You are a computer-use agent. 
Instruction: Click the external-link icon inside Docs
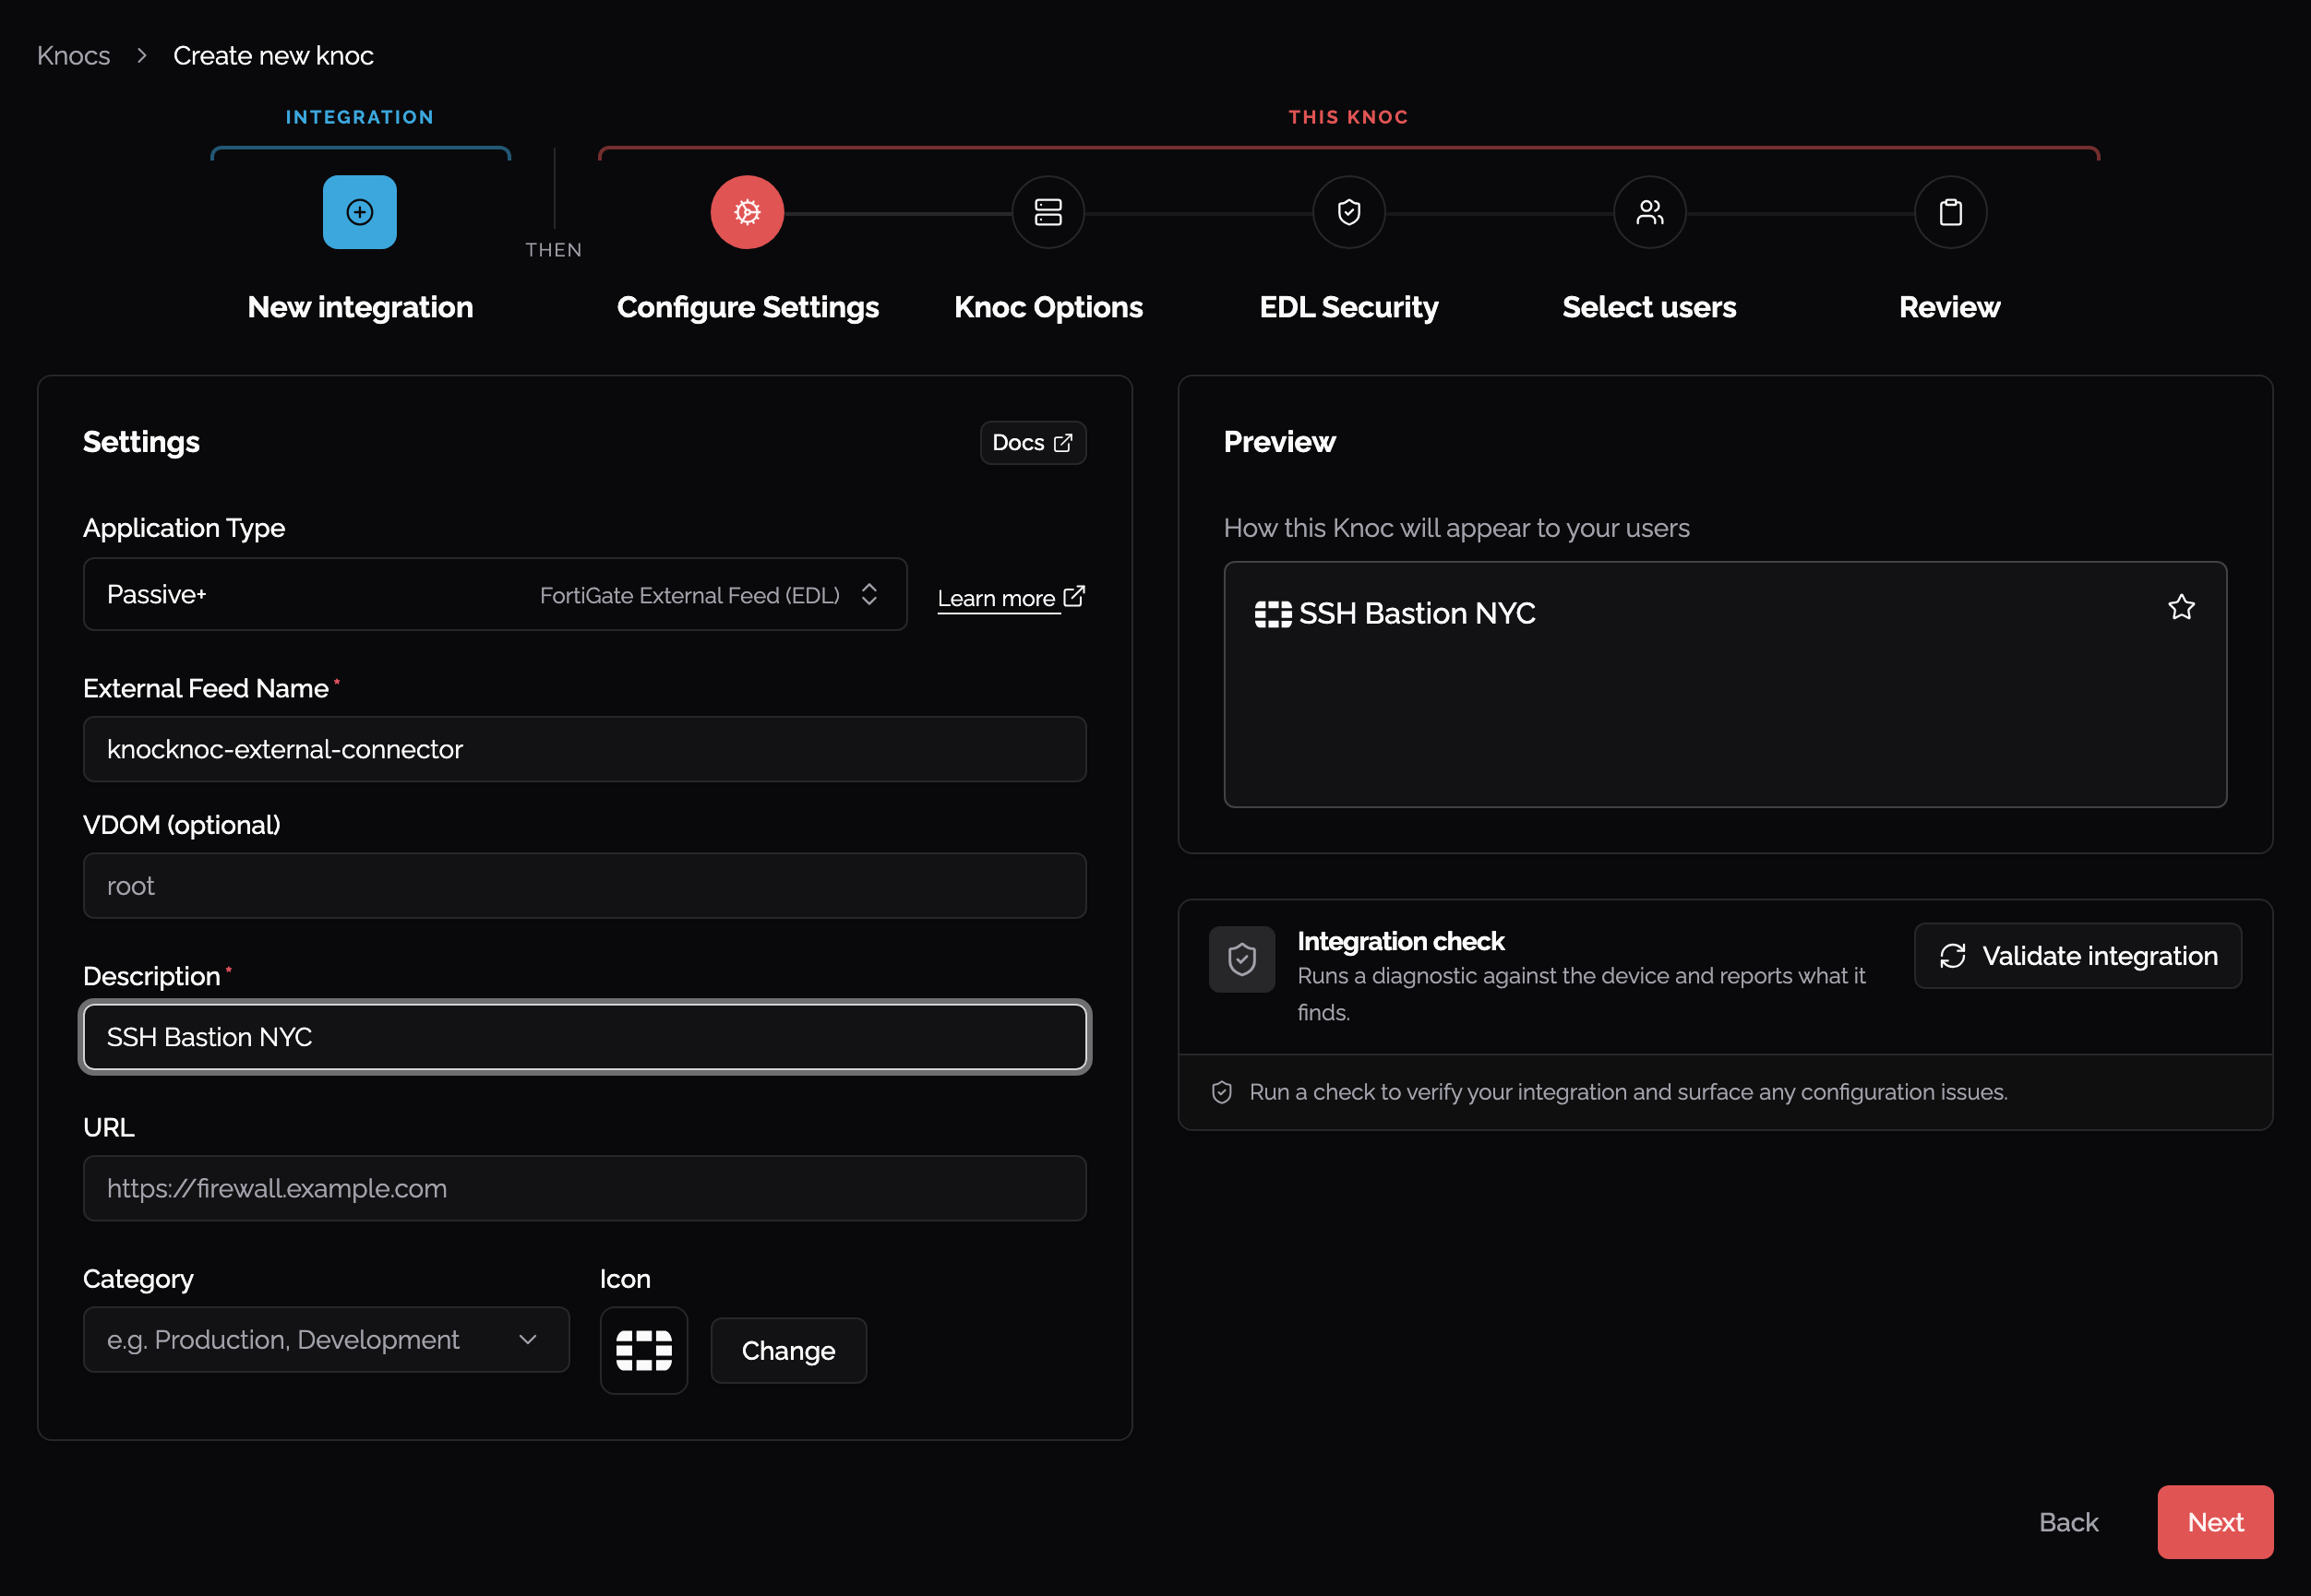click(1062, 443)
